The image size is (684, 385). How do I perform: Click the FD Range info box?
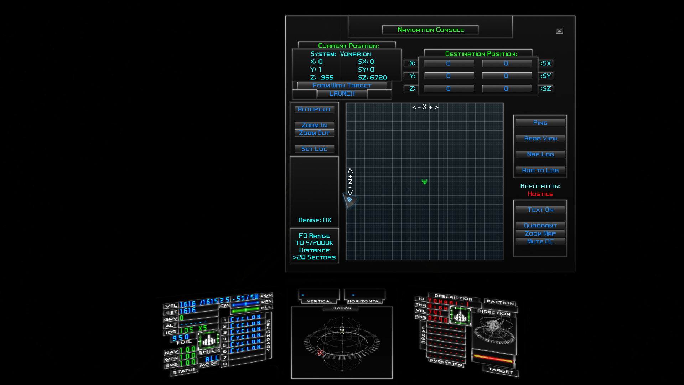[x=314, y=246]
